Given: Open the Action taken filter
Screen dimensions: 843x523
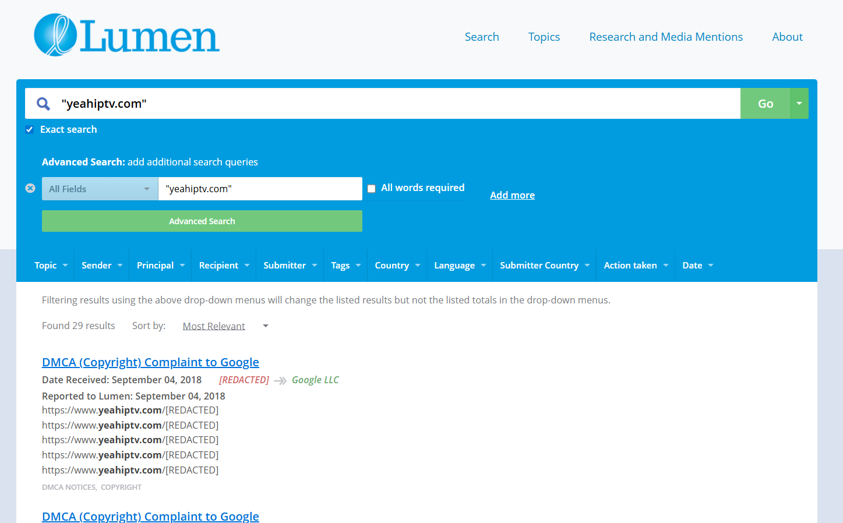Looking at the screenshot, I should click(x=636, y=266).
